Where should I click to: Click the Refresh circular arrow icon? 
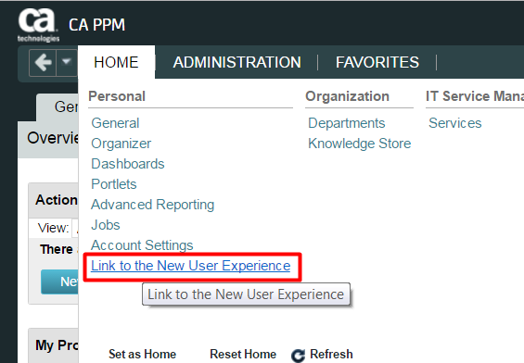tap(298, 356)
